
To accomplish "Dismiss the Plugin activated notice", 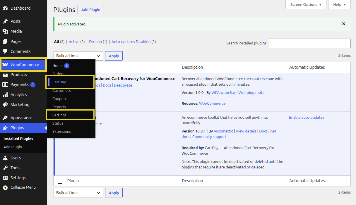I will (344, 24).
